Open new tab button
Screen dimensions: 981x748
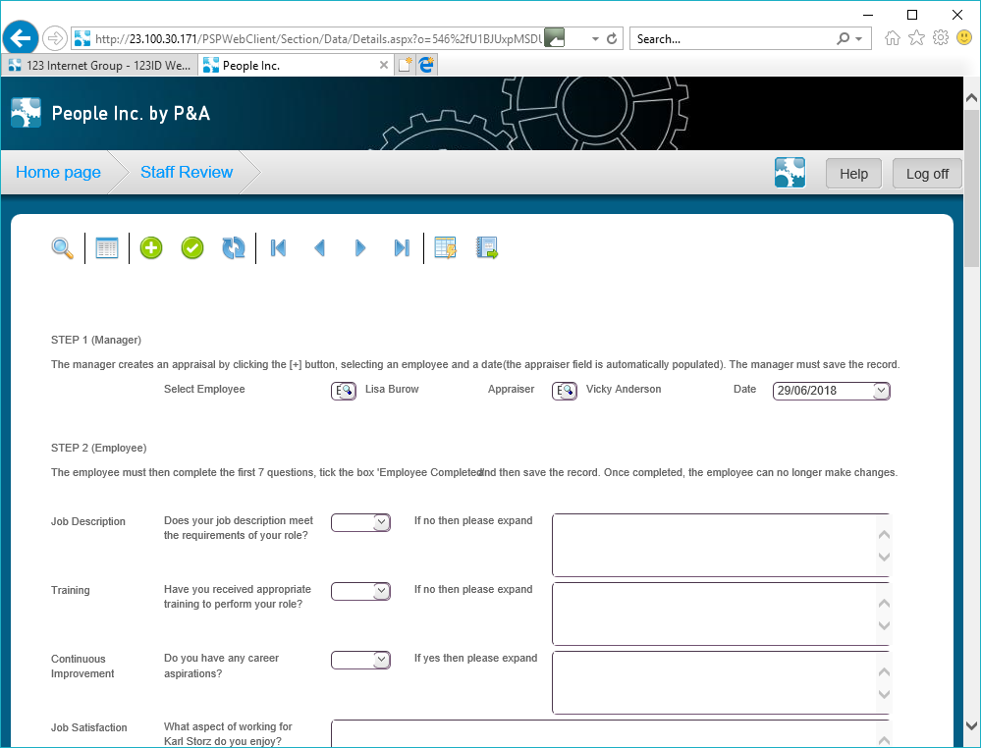point(405,65)
